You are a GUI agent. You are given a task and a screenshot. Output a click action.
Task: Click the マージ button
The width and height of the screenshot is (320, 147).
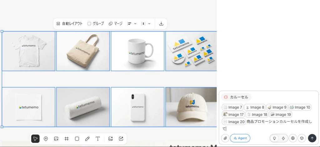(x=116, y=24)
